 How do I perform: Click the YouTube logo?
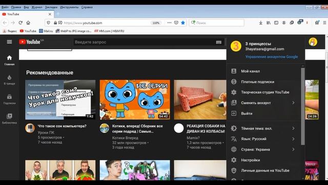tap(30, 42)
